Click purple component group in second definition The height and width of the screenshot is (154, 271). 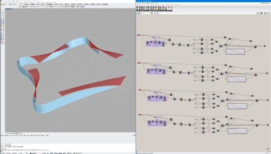156,71
